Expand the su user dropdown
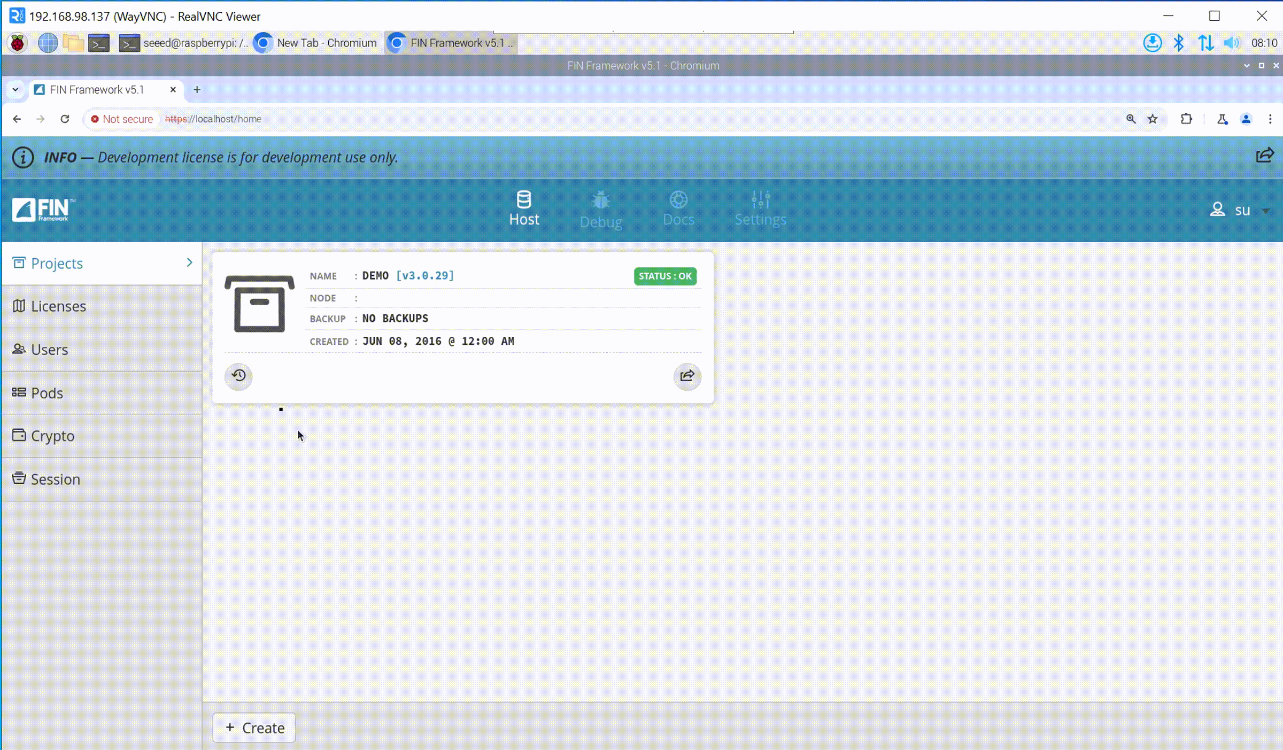1283x750 pixels. click(1265, 211)
